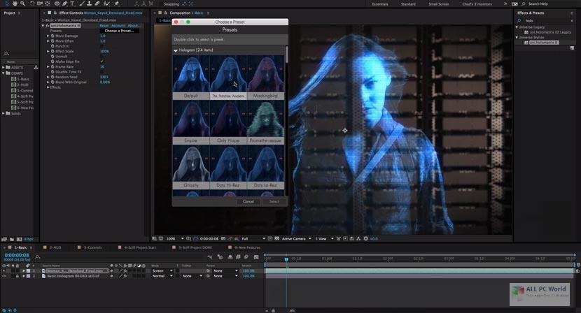Open the composition mini-flowchart in timeline
The width and height of the screenshot is (581, 313).
(210, 257)
